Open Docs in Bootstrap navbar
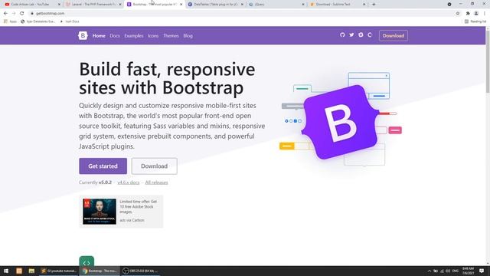 tap(115, 36)
